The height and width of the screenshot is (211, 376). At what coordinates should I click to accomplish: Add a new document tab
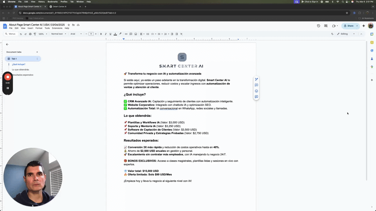[37, 52]
